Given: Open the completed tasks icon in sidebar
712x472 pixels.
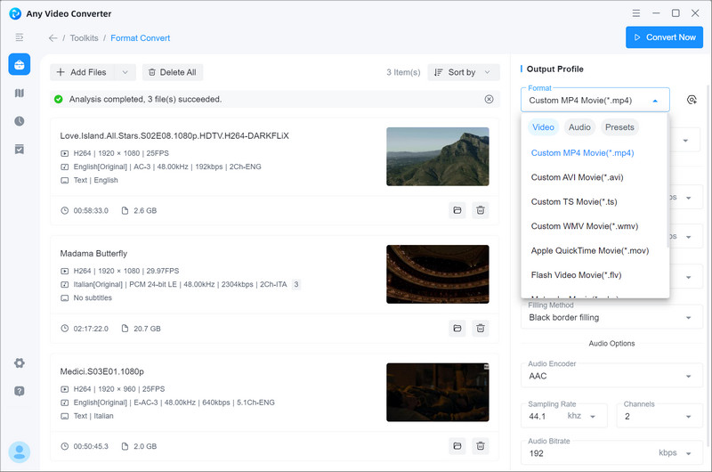Looking at the screenshot, I should click(19, 149).
